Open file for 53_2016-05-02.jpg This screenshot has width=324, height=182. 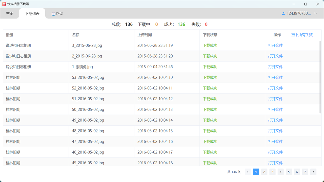[275, 78]
